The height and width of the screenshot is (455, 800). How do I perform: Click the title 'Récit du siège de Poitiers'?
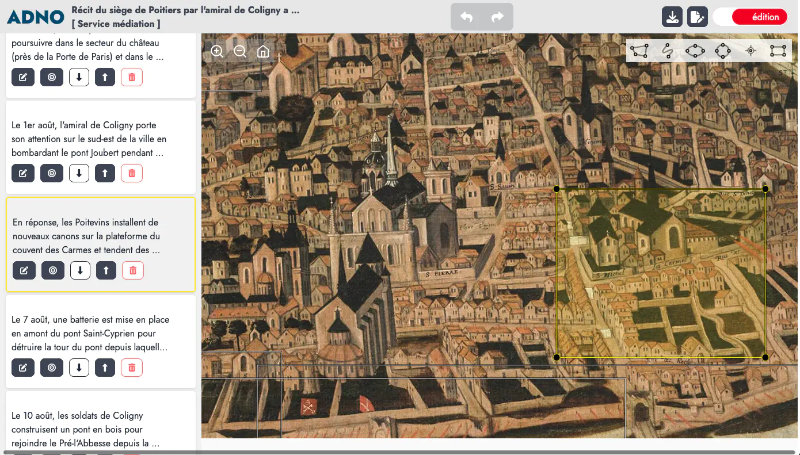pos(185,10)
